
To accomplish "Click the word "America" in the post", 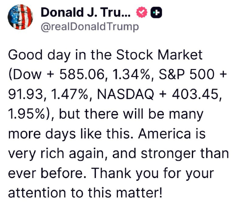I will point(164,134).
